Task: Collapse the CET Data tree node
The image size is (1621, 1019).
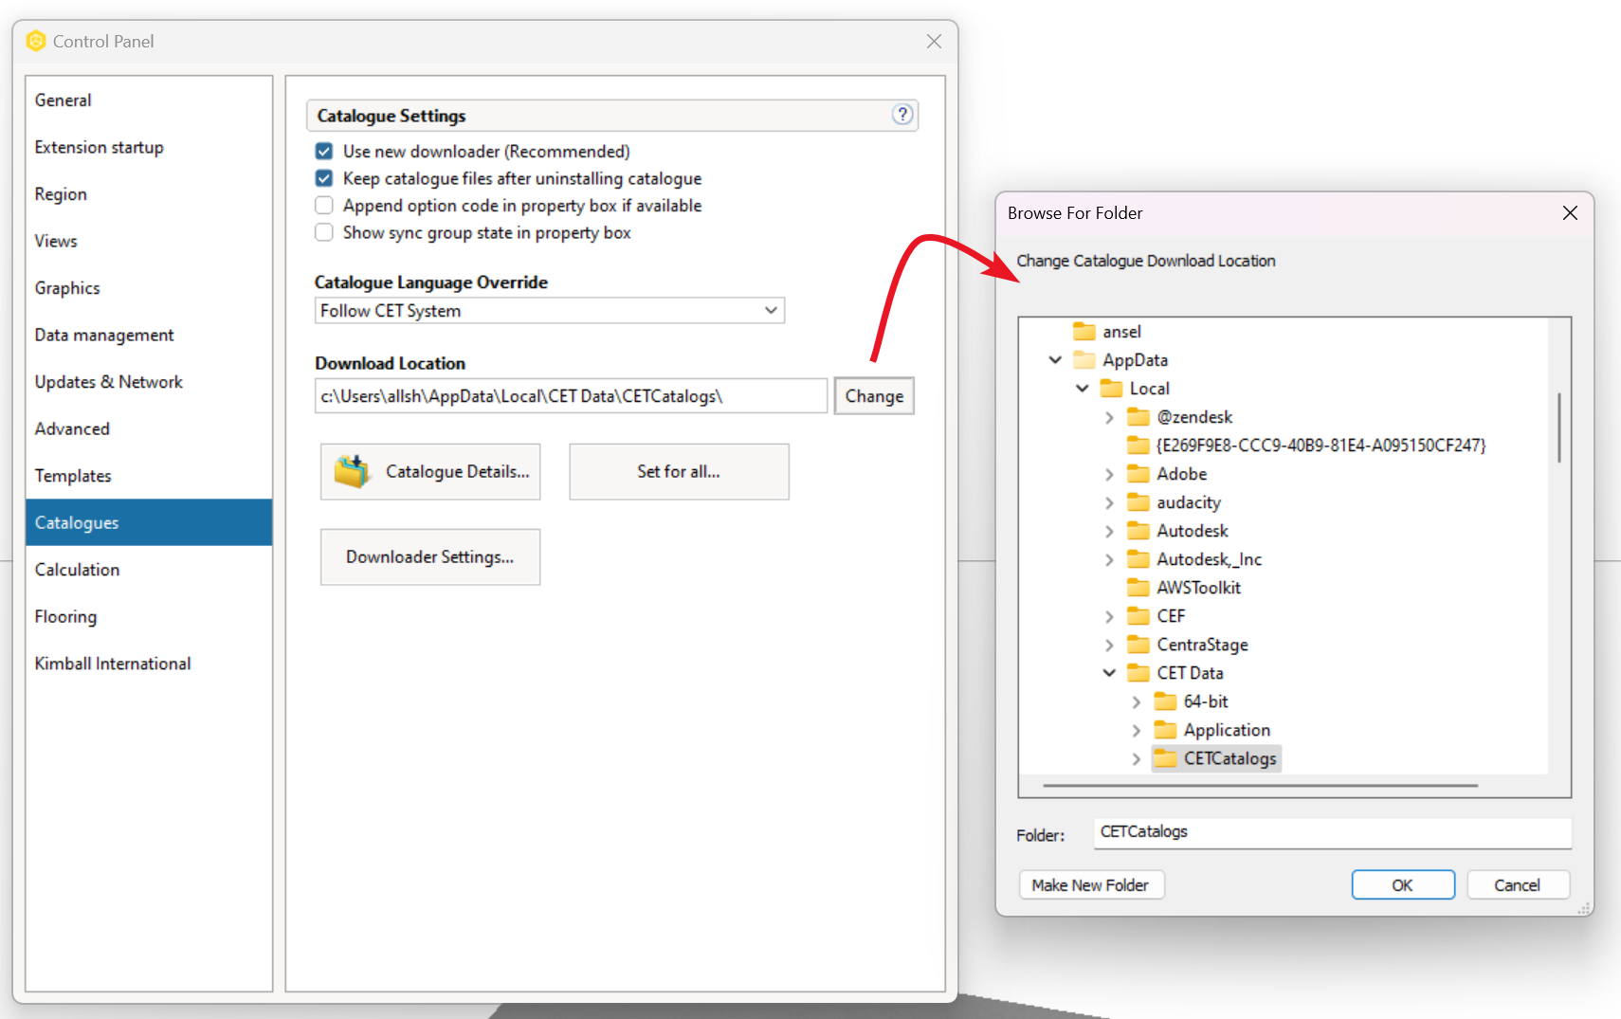Action: pyautogui.click(x=1109, y=673)
